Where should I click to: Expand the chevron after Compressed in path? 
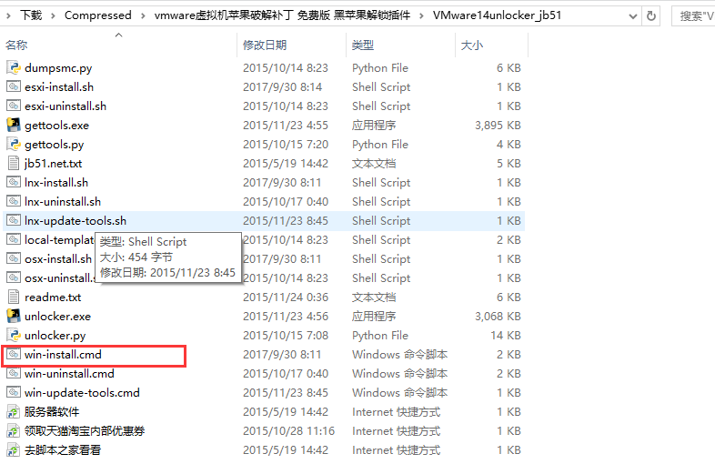(143, 16)
